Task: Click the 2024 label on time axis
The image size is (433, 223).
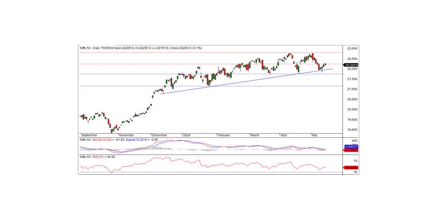Action: point(186,135)
